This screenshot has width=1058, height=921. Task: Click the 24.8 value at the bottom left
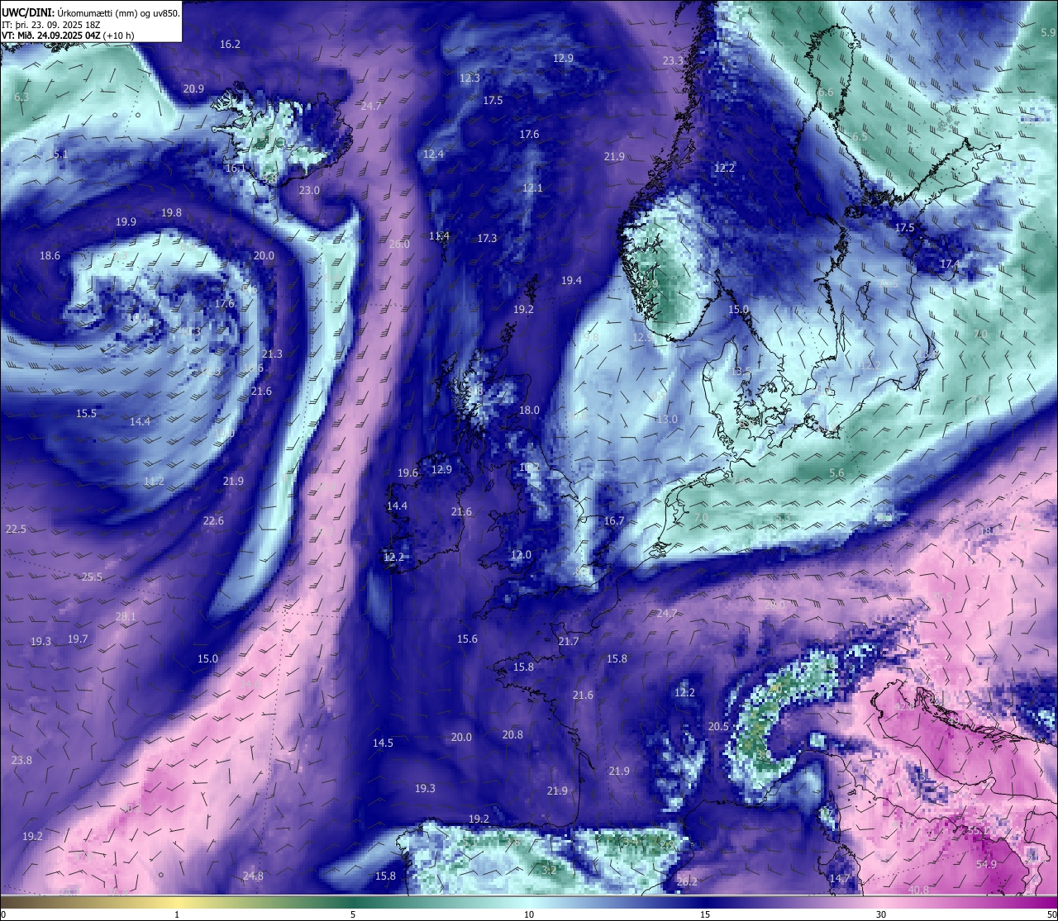tap(253, 876)
